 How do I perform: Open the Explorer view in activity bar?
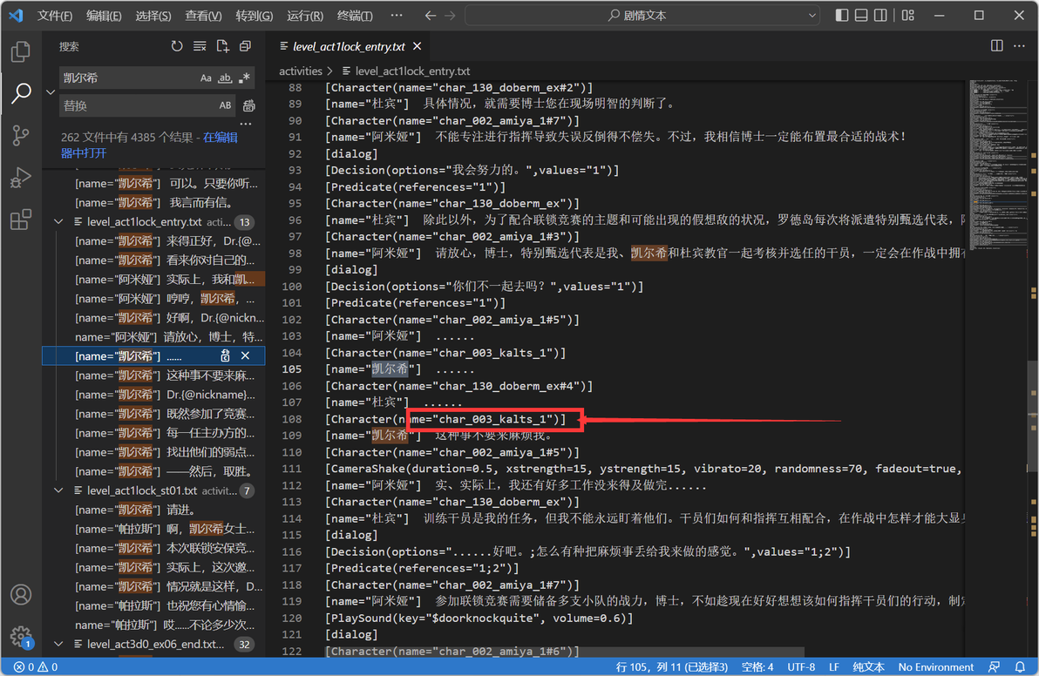point(21,51)
